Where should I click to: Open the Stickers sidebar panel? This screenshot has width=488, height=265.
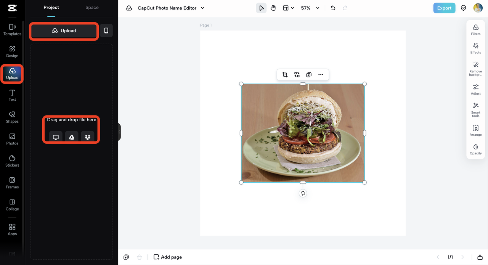coord(12,161)
